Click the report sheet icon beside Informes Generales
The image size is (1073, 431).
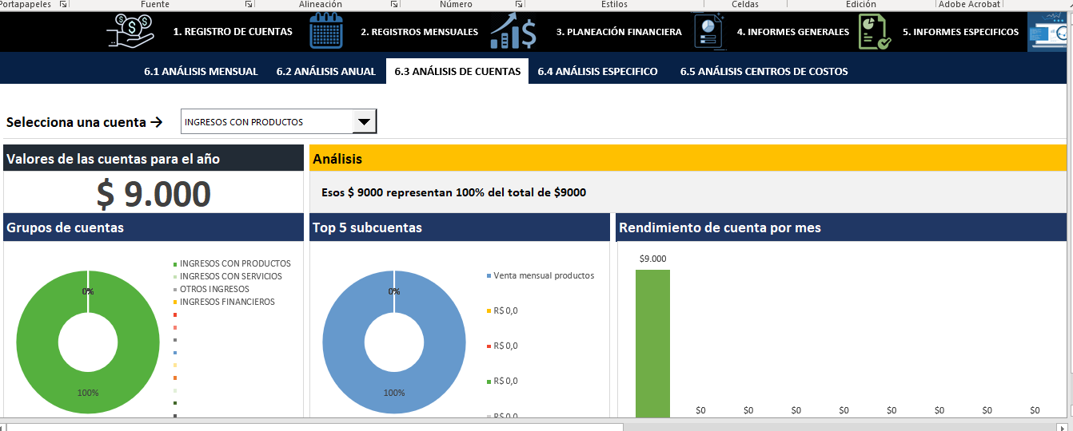pyautogui.click(x=709, y=32)
